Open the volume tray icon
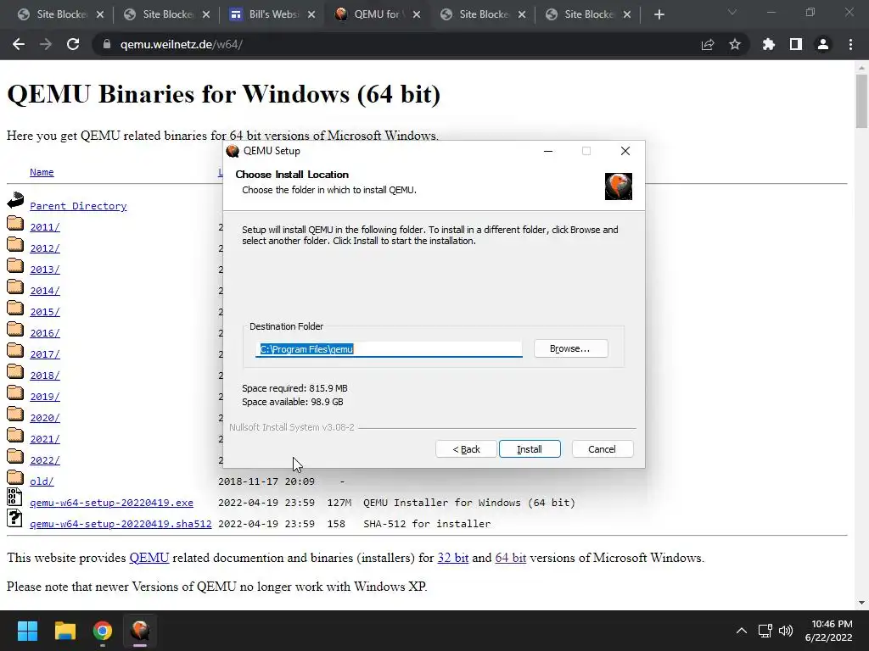 pyautogui.click(x=786, y=631)
